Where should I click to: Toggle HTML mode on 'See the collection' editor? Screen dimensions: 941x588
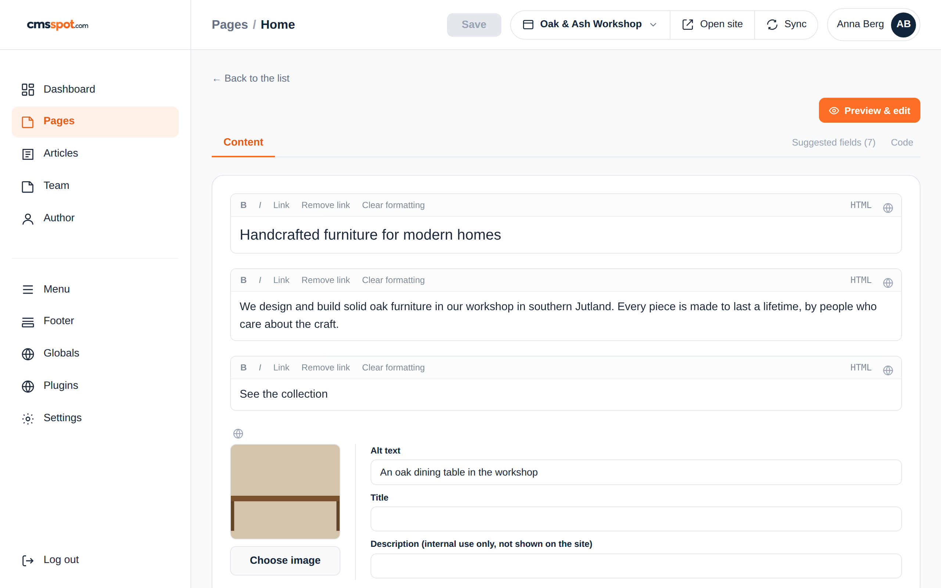(x=861, y=367)
